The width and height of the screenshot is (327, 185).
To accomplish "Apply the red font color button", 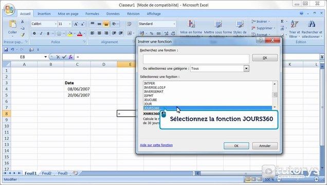I will coord(80,33).
